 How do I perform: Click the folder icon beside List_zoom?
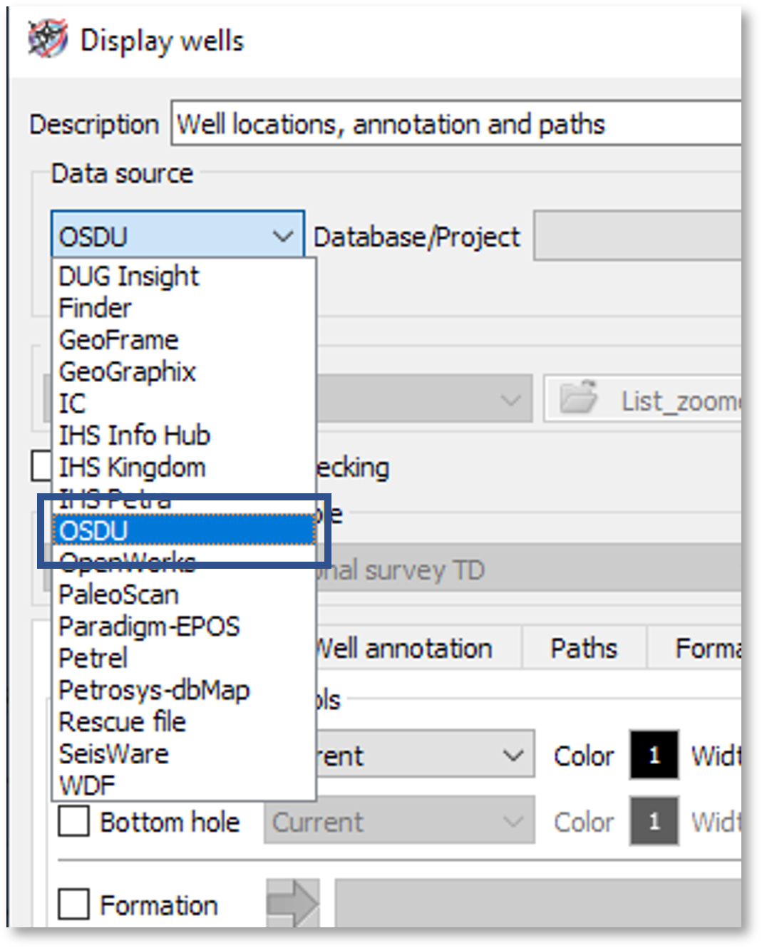pyautogui.click(x=578, y=399)
